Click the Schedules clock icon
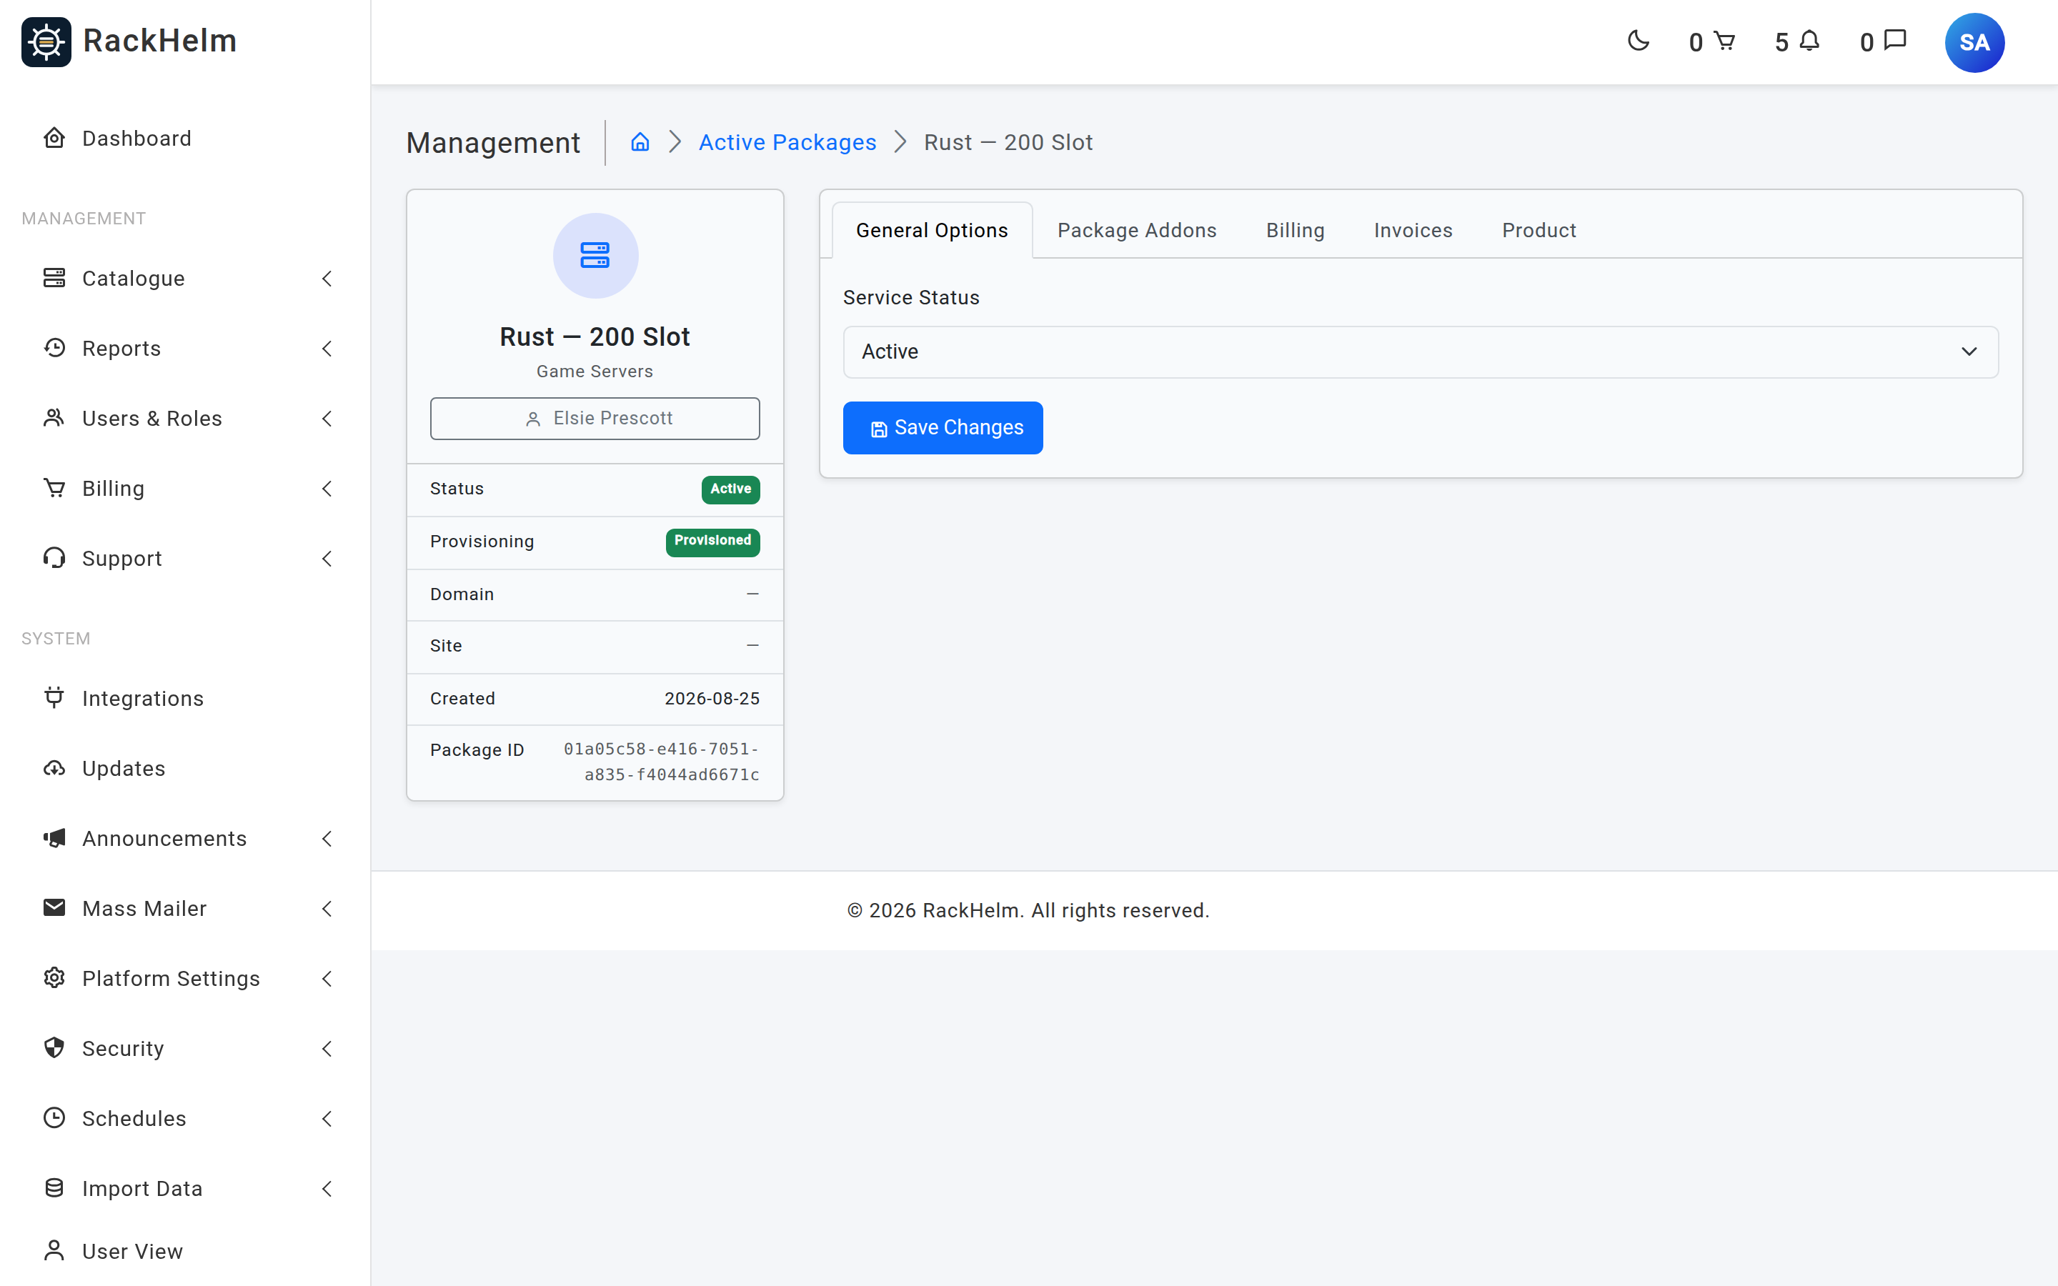This screenshot has height=1286, width=2058. pyautogui.click(x=54, y=1117)
